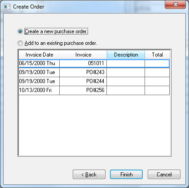Go back with the Back button
The height and width of the screenshot is (188, 189).
[x=89, y=175]
